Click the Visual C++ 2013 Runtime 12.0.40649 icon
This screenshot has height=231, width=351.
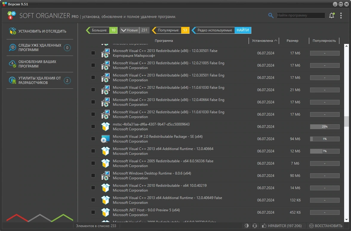click(x=105, y=200)
